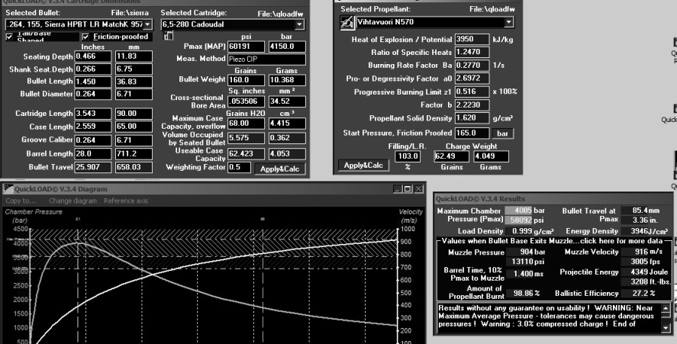Click the Cross-sectional Bore Area sq. inches field

pyautogui.click(x=246, y=101)
